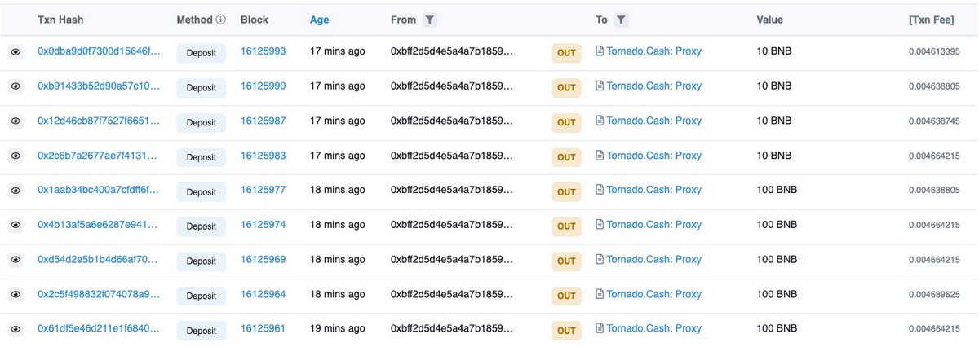Click From address in block 16125969 row
This screenshot has width=979, height=347.
coord(453,259)
